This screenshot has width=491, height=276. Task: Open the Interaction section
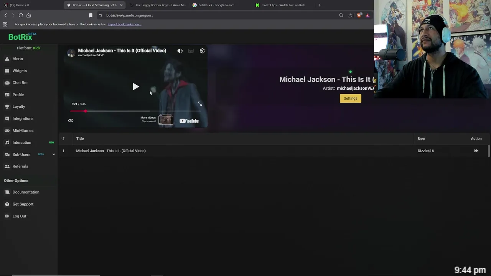[21, 143]
